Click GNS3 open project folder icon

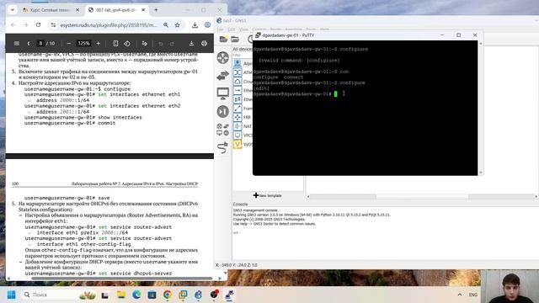223,40
